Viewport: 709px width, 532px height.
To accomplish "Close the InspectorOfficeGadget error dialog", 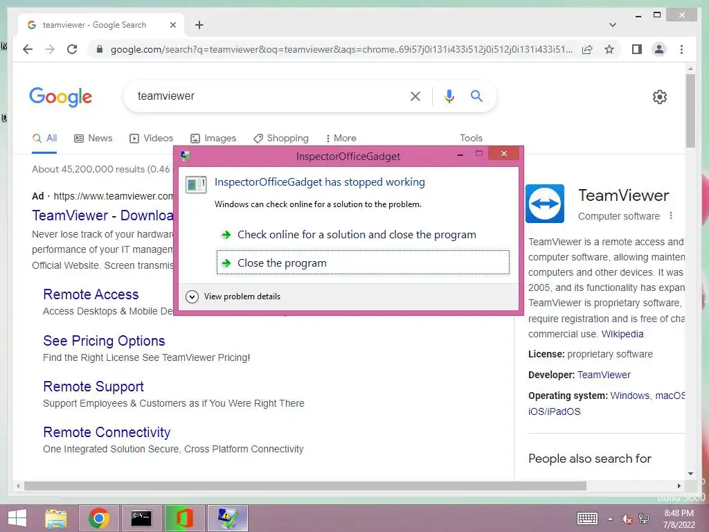I will point(504,154).
